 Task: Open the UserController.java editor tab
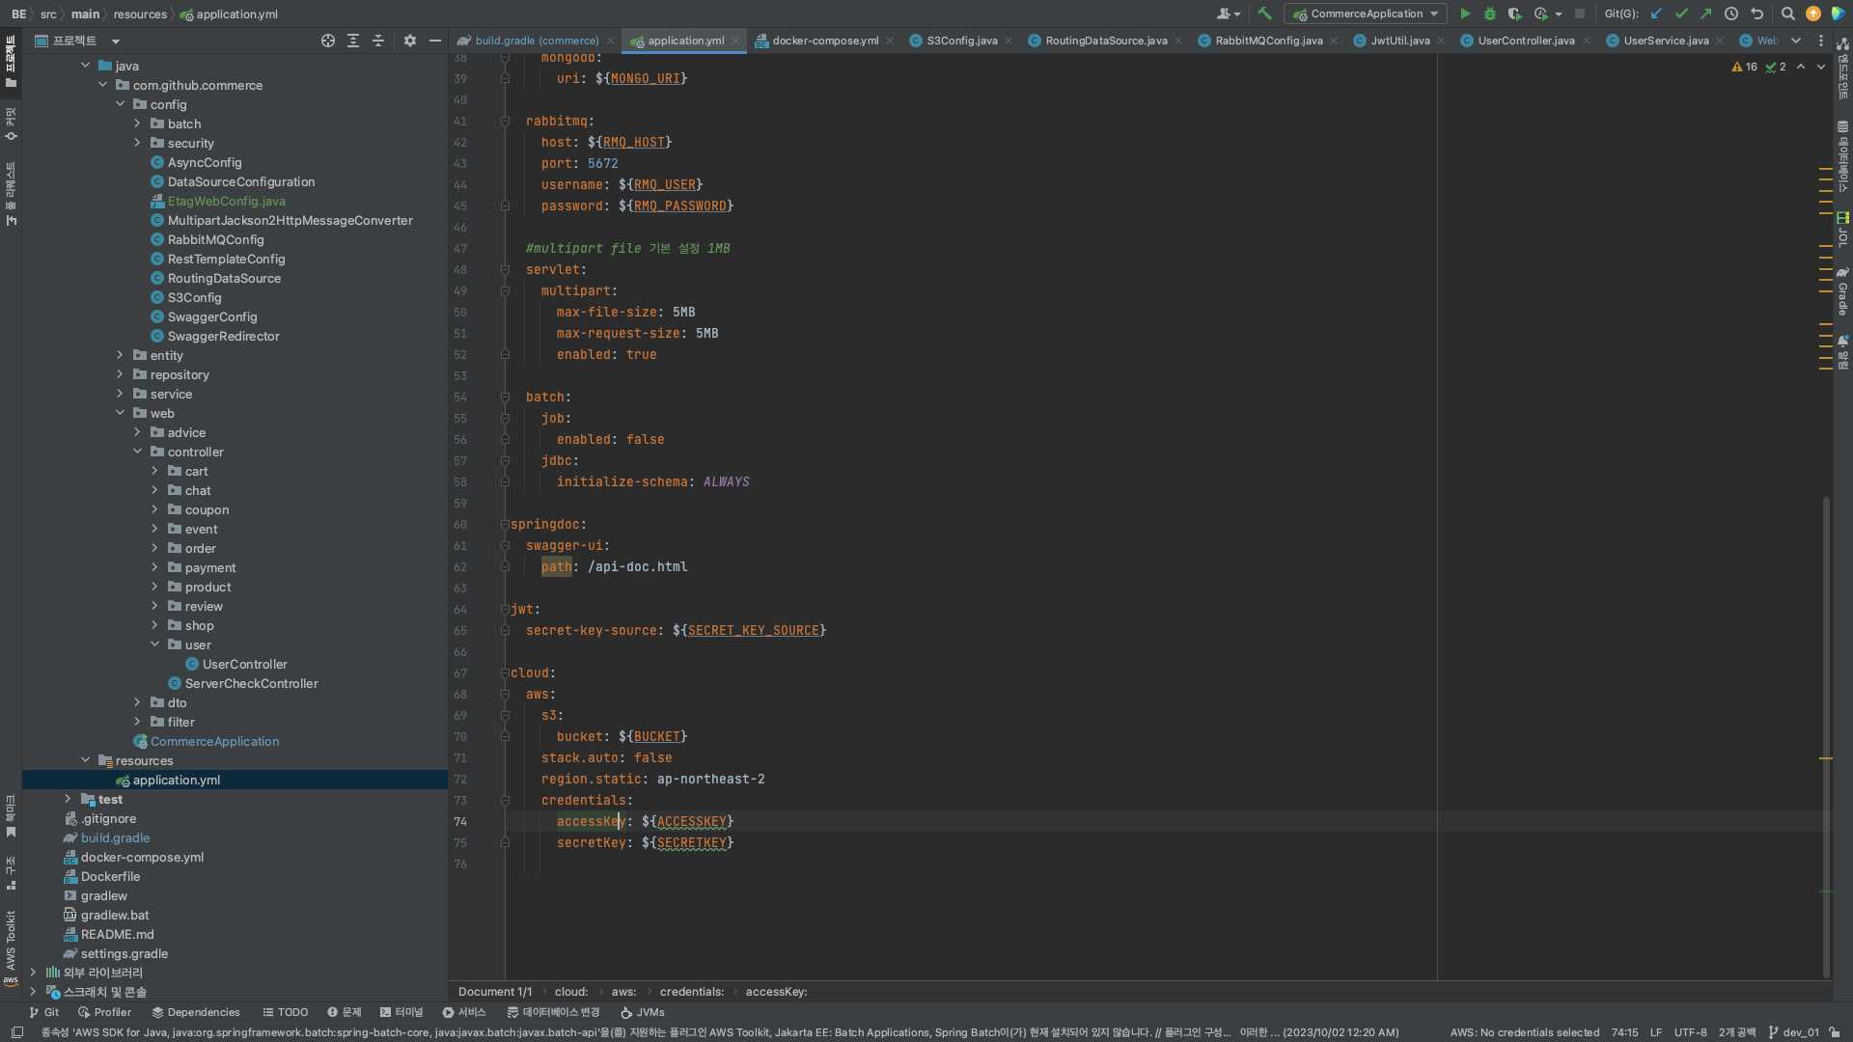pyautogui.click(x=1525, y=41)
